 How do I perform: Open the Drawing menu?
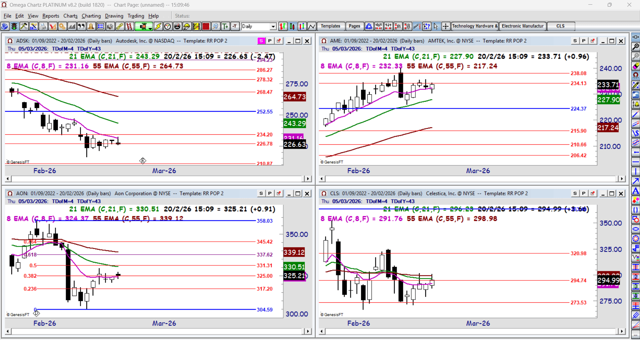(114, 16)
